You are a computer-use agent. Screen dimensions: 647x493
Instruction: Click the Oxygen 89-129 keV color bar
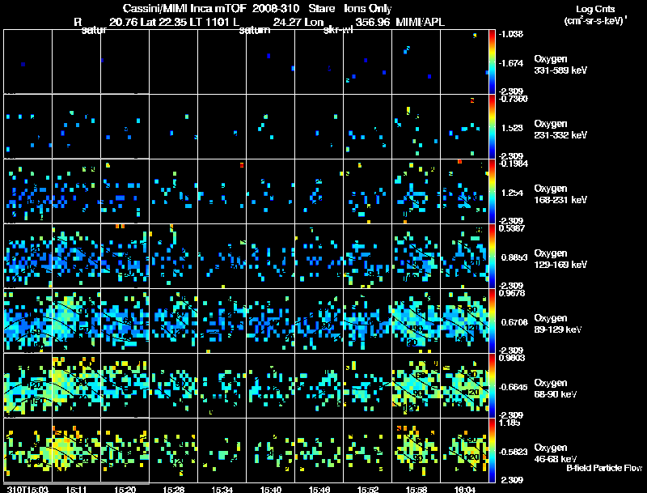tap(492, 321)
